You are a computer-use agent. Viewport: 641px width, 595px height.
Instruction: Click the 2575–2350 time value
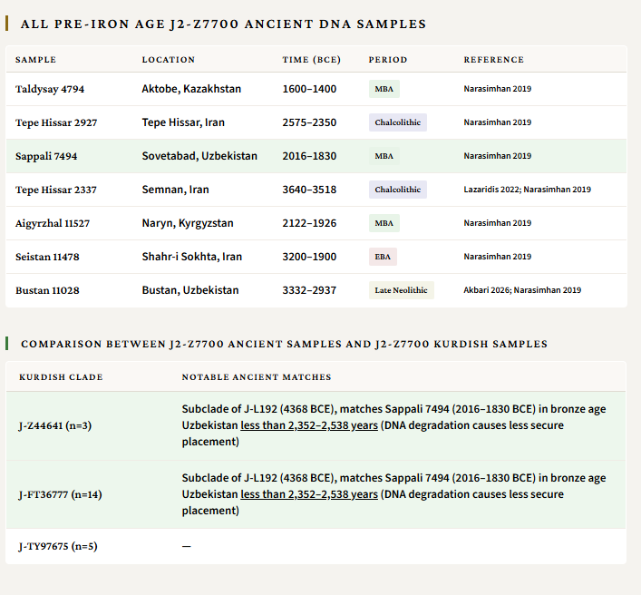point(309,122)
